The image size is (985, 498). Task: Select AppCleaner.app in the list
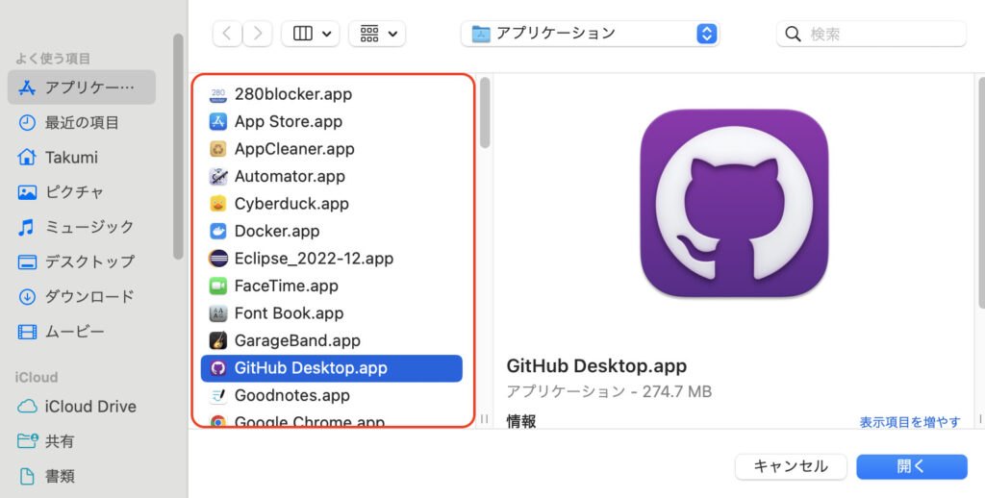coord(332,149)
